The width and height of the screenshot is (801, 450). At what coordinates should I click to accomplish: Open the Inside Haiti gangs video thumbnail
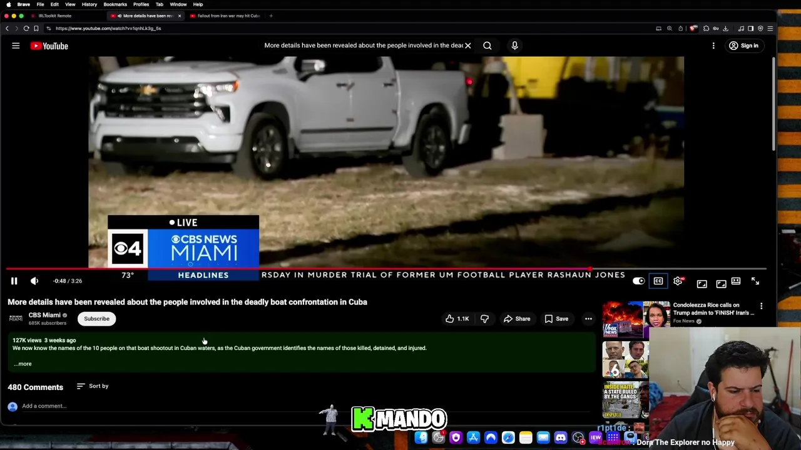pyautogui.click(x=625, y=399)
